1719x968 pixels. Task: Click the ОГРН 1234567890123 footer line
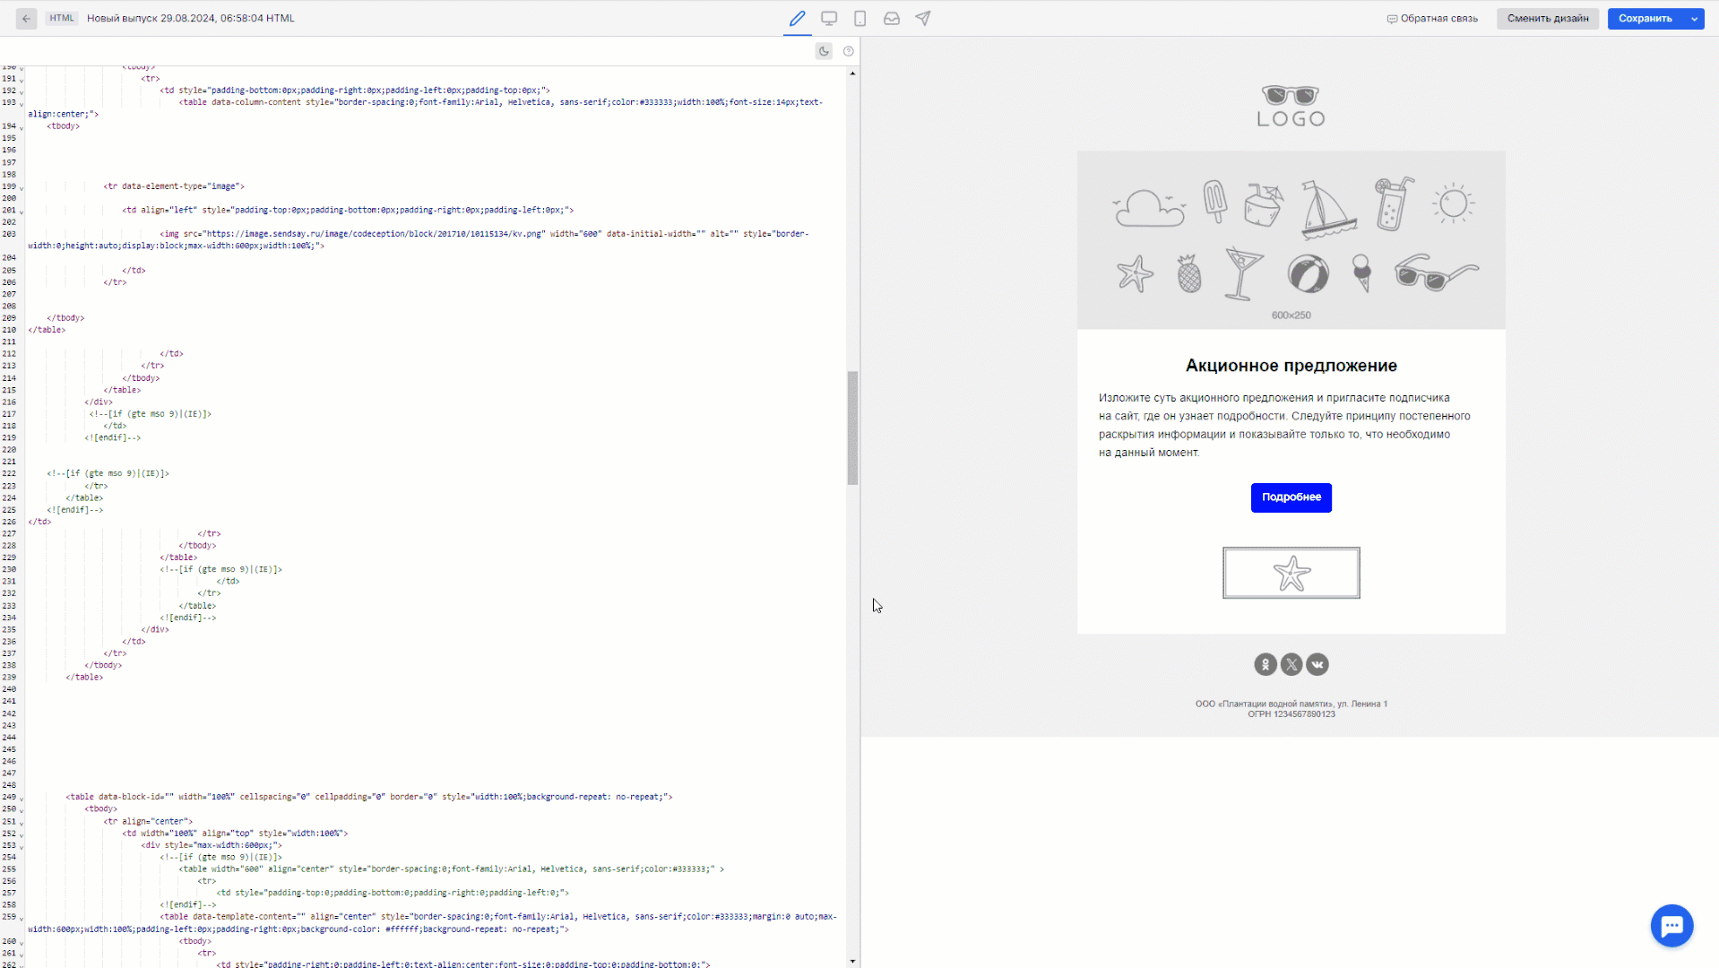1291,714
